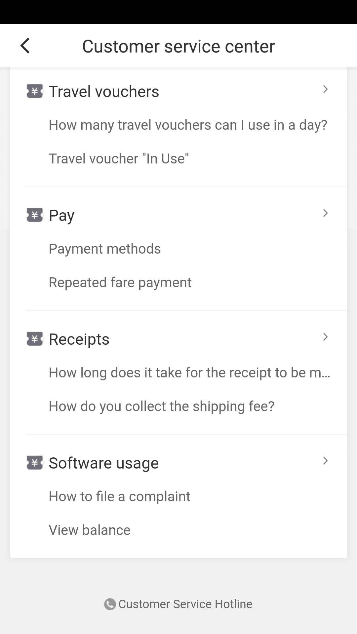
Task: Expand the Software usage chevron
Action: [x=325, y=461]
